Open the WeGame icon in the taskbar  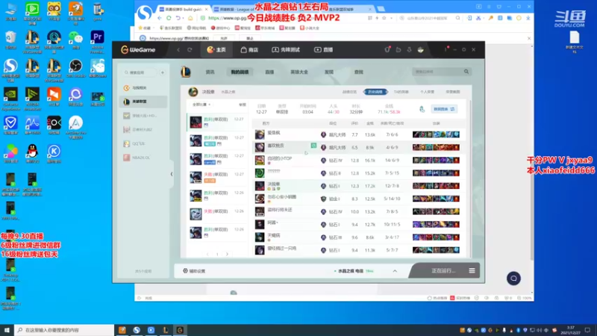[x=180, y=330]
